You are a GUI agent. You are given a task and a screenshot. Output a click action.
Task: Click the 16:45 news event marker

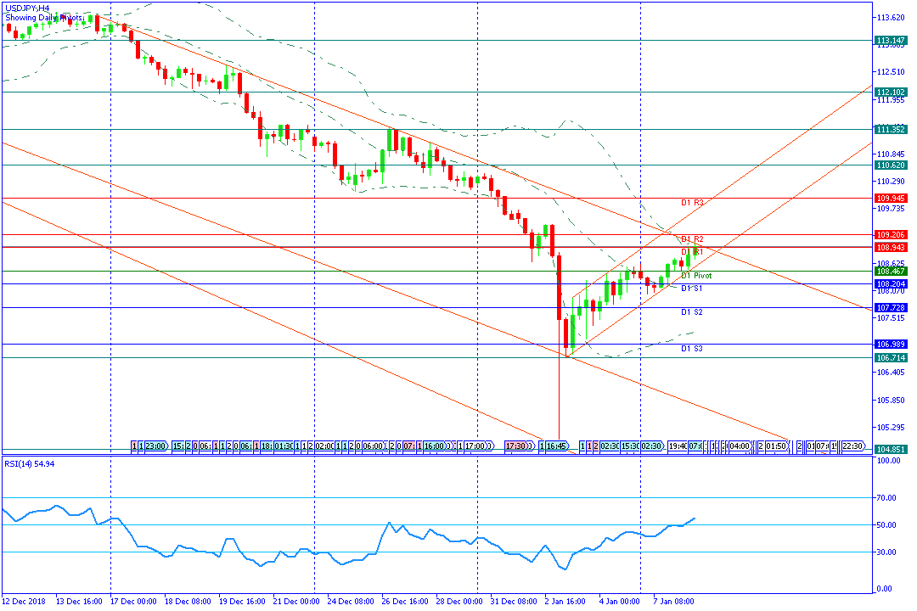coord(557,446)
